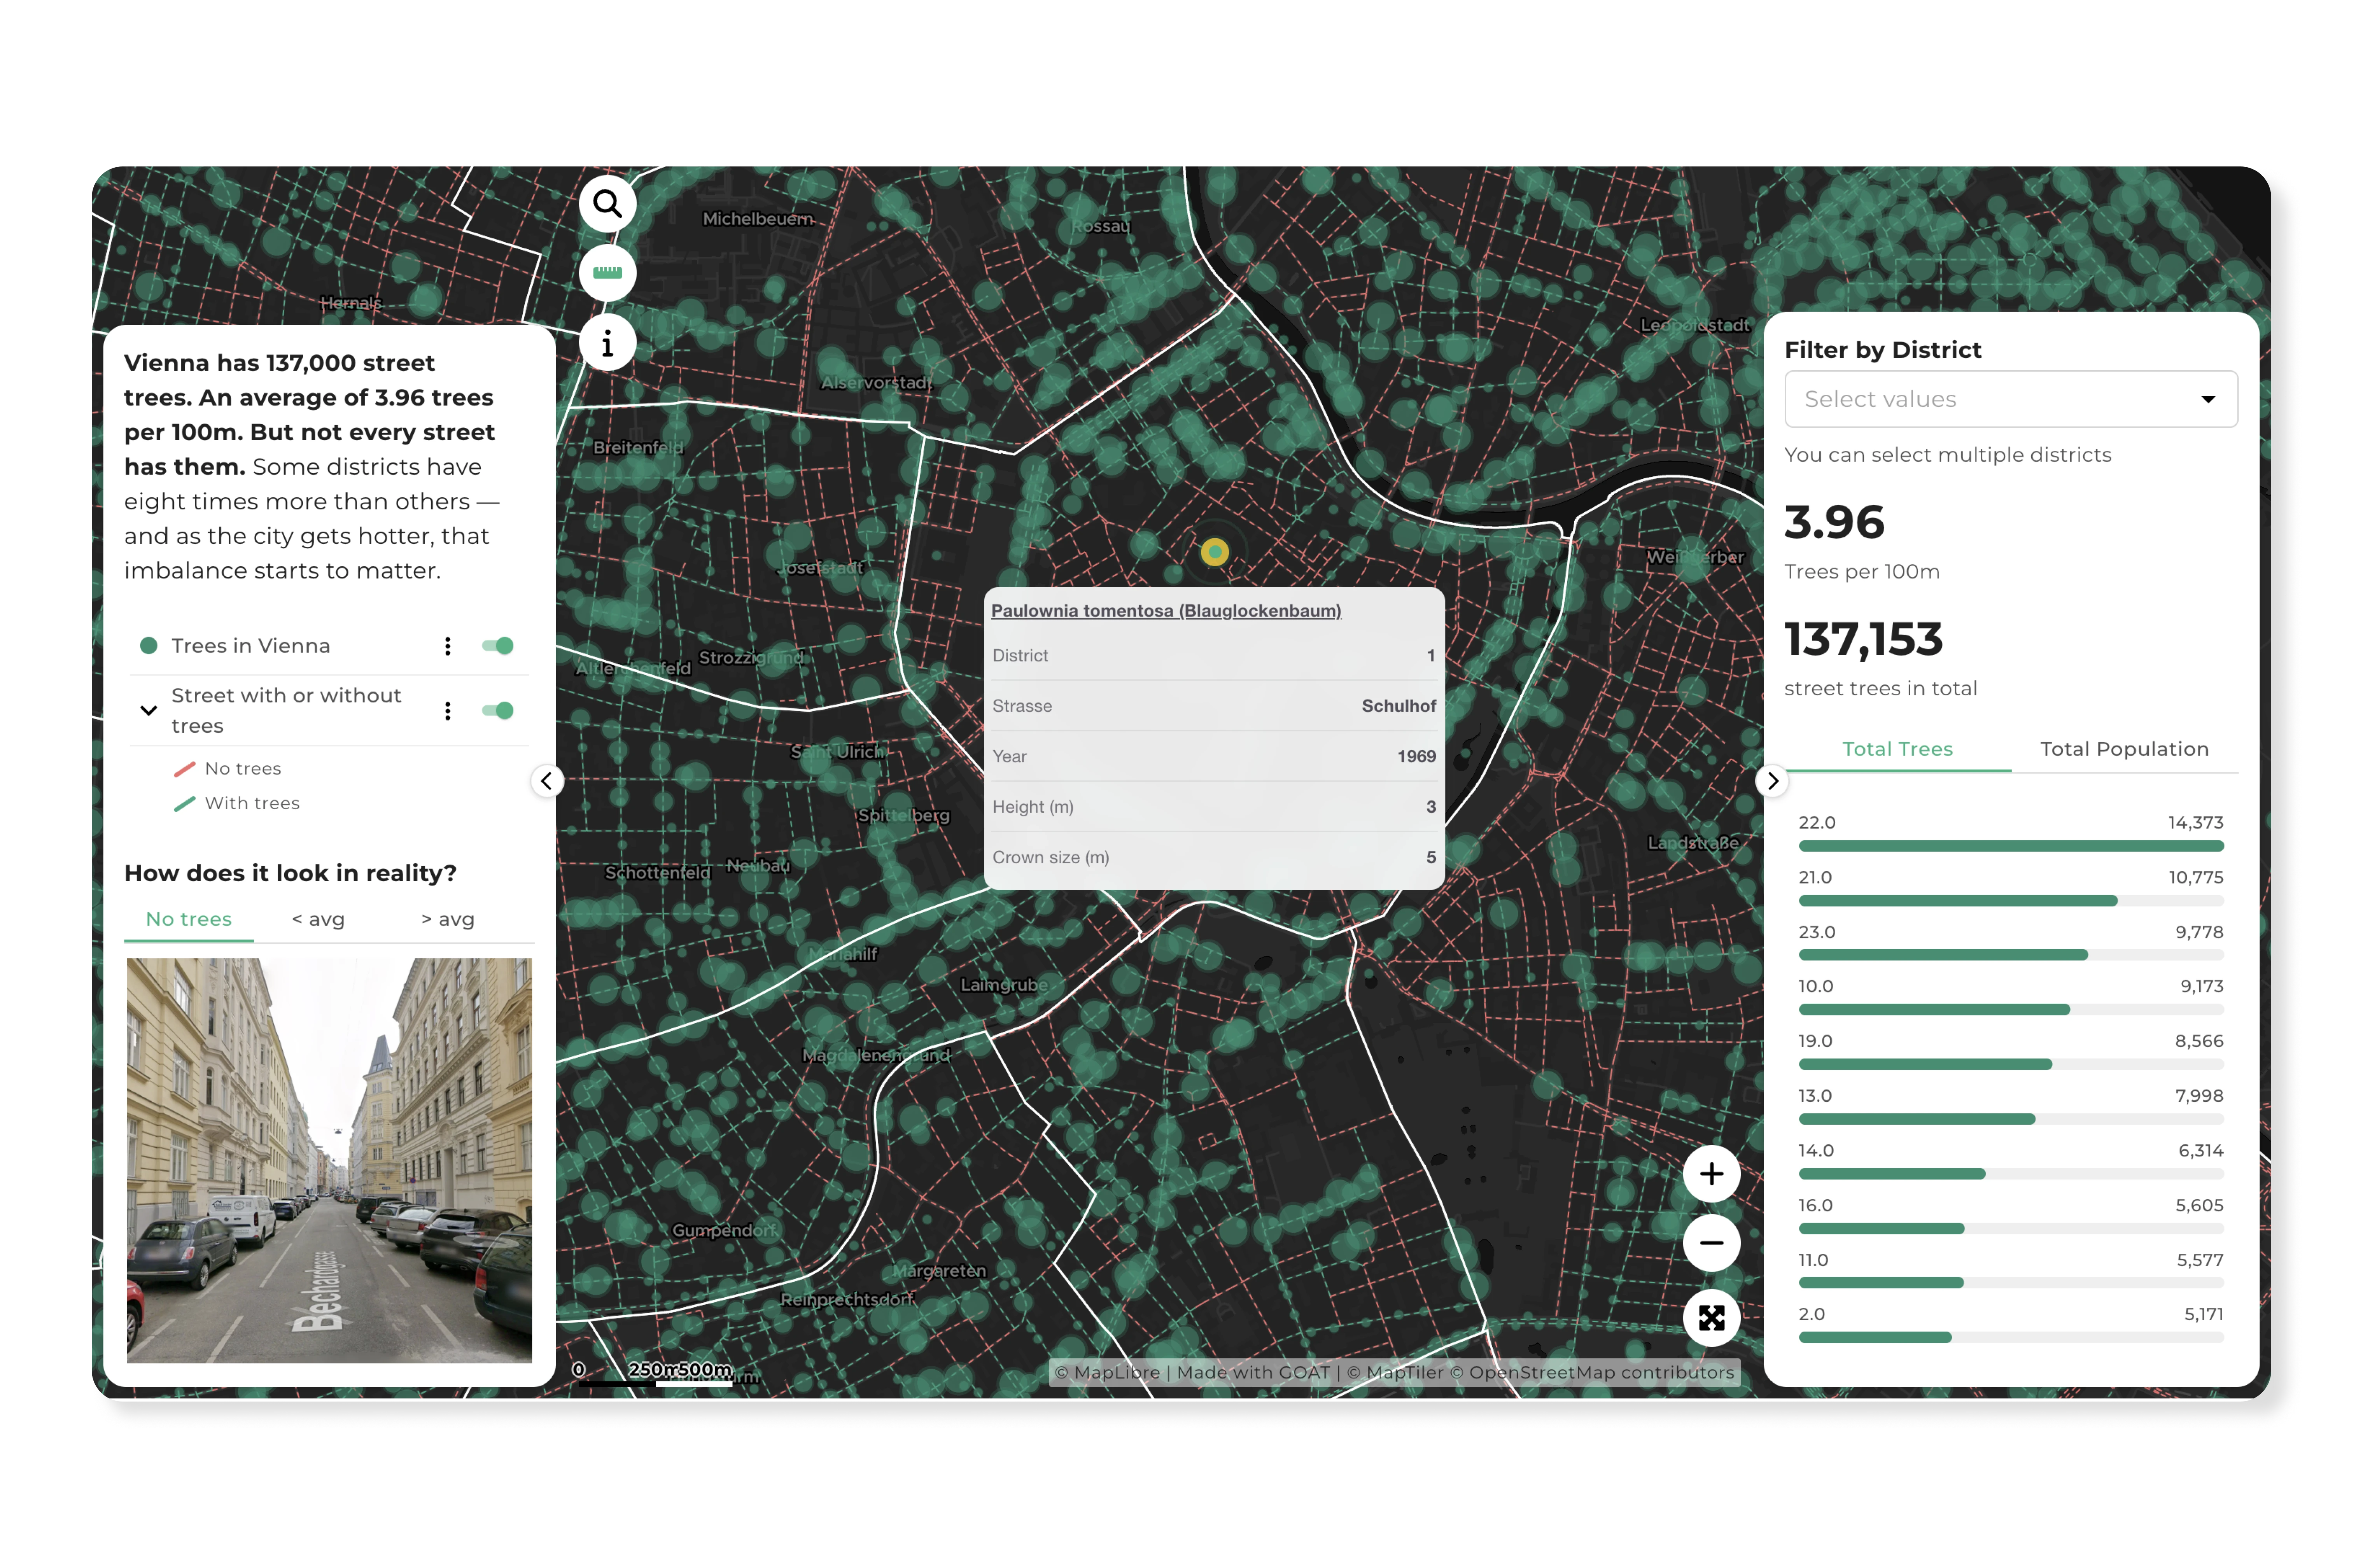2363x1568 pixels.
Task: Click the Year 1969 value in popup
Action: click(1416, 757)
